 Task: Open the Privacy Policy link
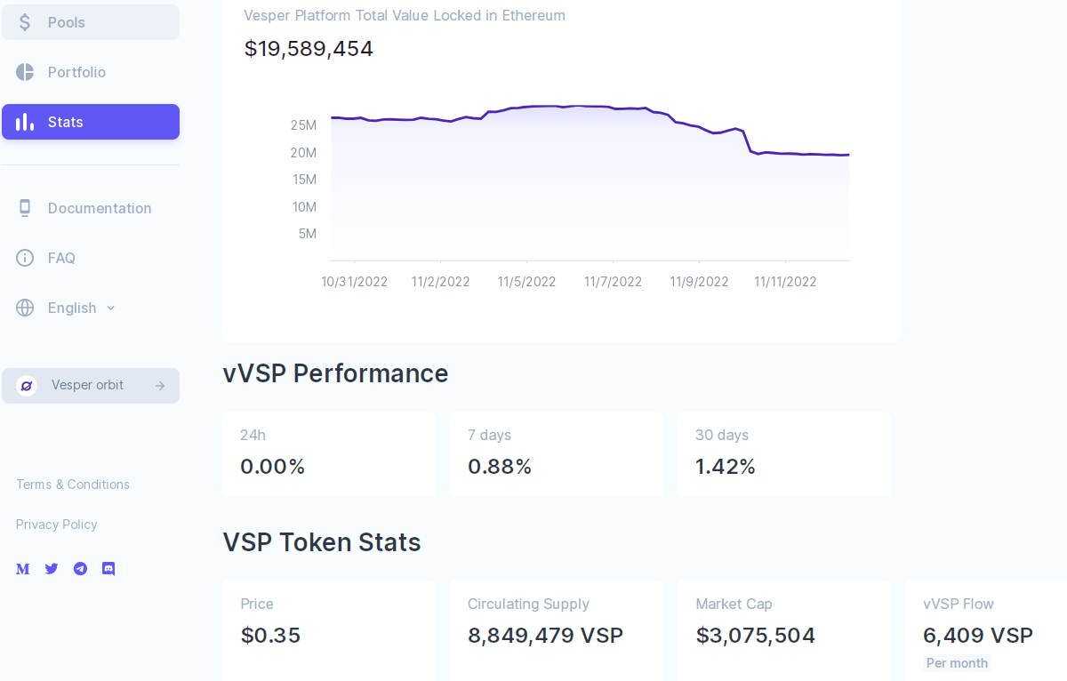57,525
